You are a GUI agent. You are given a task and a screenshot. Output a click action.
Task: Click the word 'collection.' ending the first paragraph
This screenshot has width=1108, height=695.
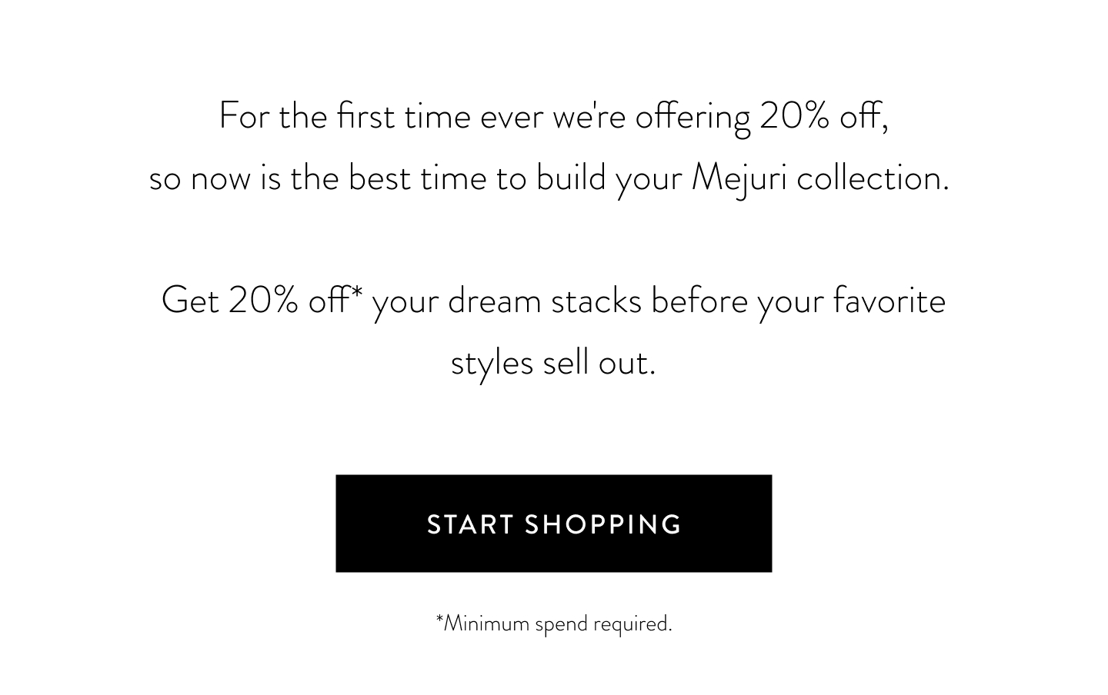point(873,178)
